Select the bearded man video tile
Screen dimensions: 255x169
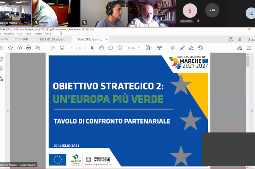click(x=152, y=14)
